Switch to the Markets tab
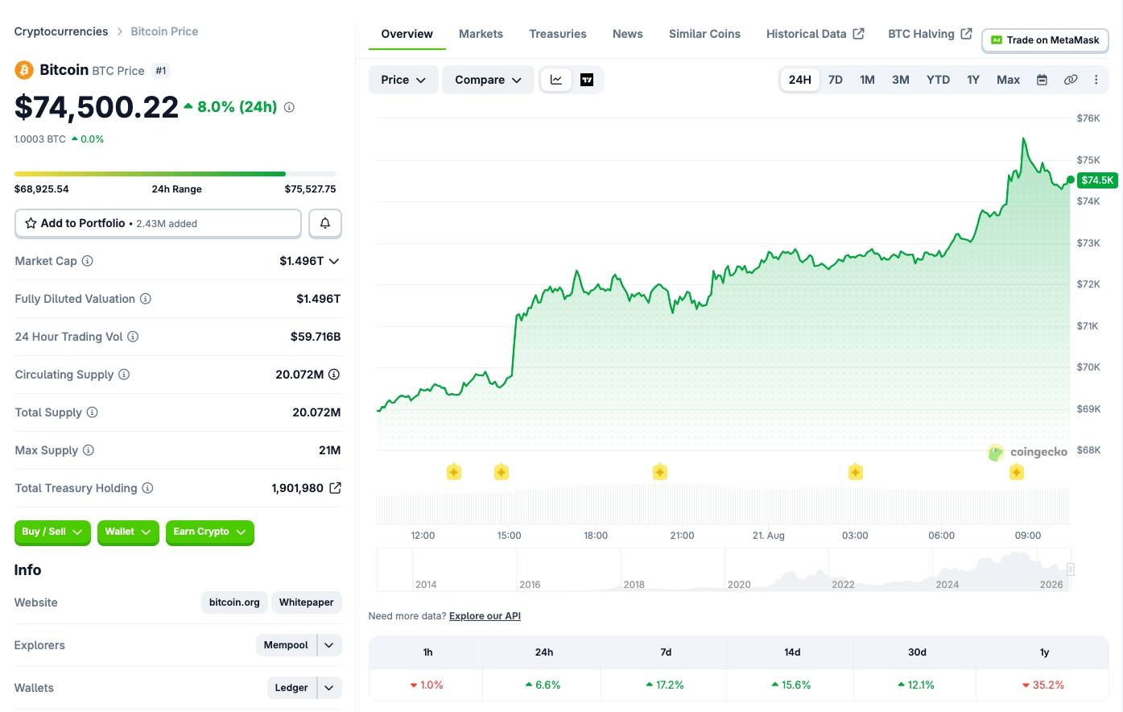This screenshot has height=712, width=1123. 481,34
